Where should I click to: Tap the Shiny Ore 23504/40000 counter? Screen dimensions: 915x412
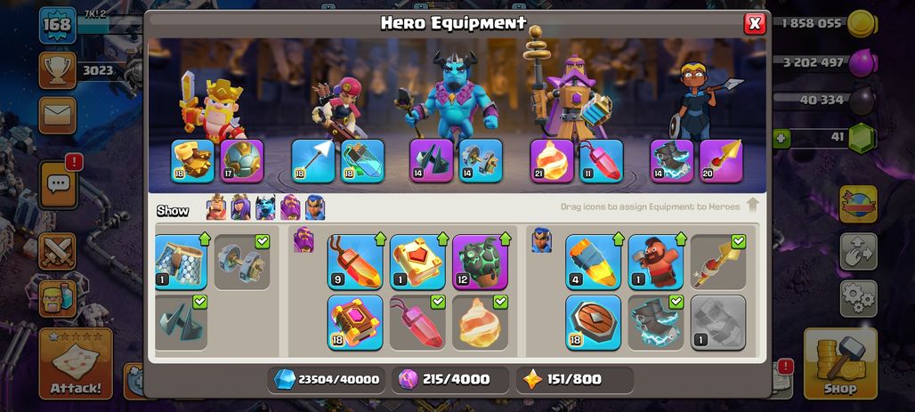(327, 379)
